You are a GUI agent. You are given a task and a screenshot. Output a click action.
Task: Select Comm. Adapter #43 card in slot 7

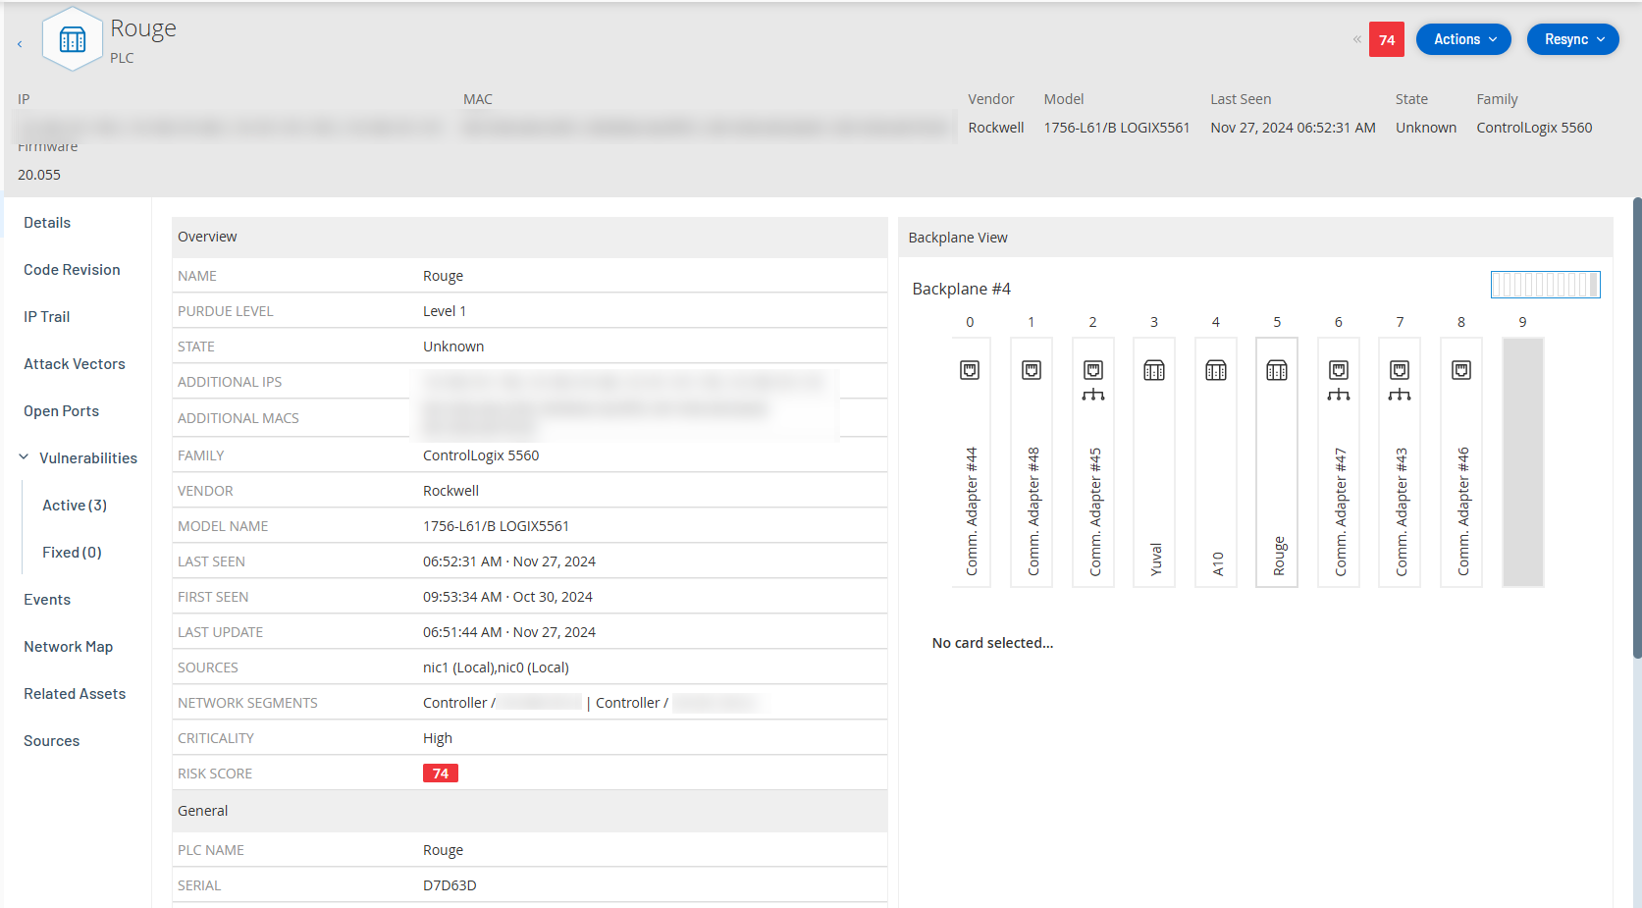pyautogui.click(x=1400, y=462)
